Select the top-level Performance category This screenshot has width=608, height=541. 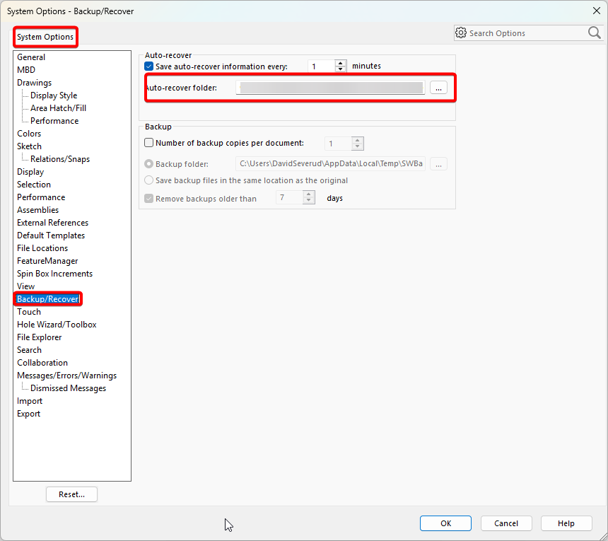[41, 197]
